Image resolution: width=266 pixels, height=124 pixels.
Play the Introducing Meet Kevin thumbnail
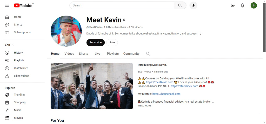pyautogui.click(x=92, y=86)
